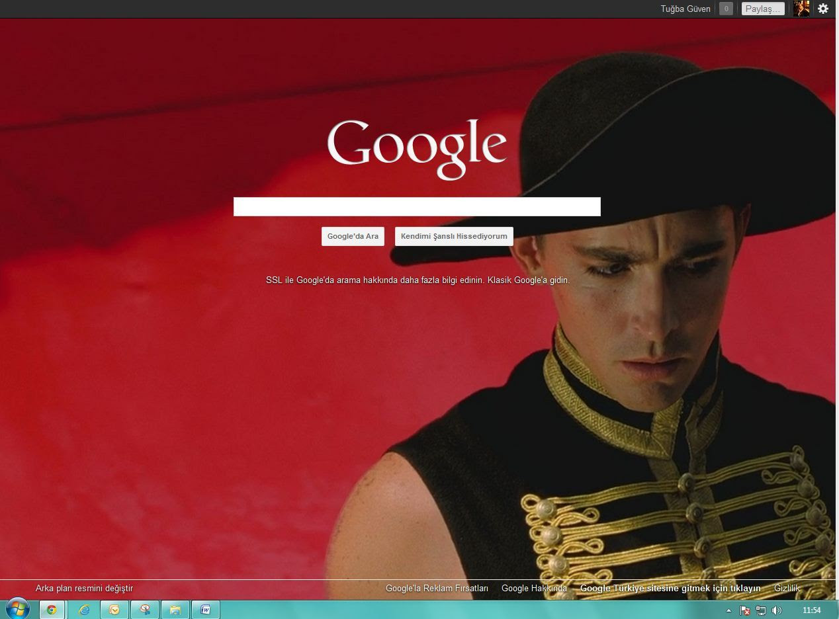Open the Windows Start menu orb
Image resolution: width=839 pixels, height=619 pixels.
pyautogui.click(x=18, y=609)
